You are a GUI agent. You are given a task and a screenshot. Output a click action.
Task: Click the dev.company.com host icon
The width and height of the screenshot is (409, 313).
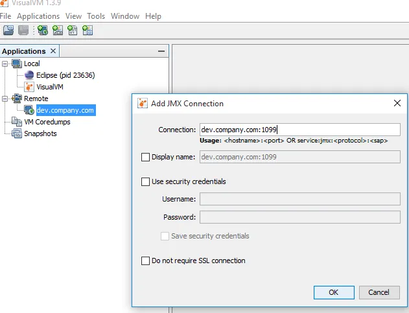coord(29,110)
